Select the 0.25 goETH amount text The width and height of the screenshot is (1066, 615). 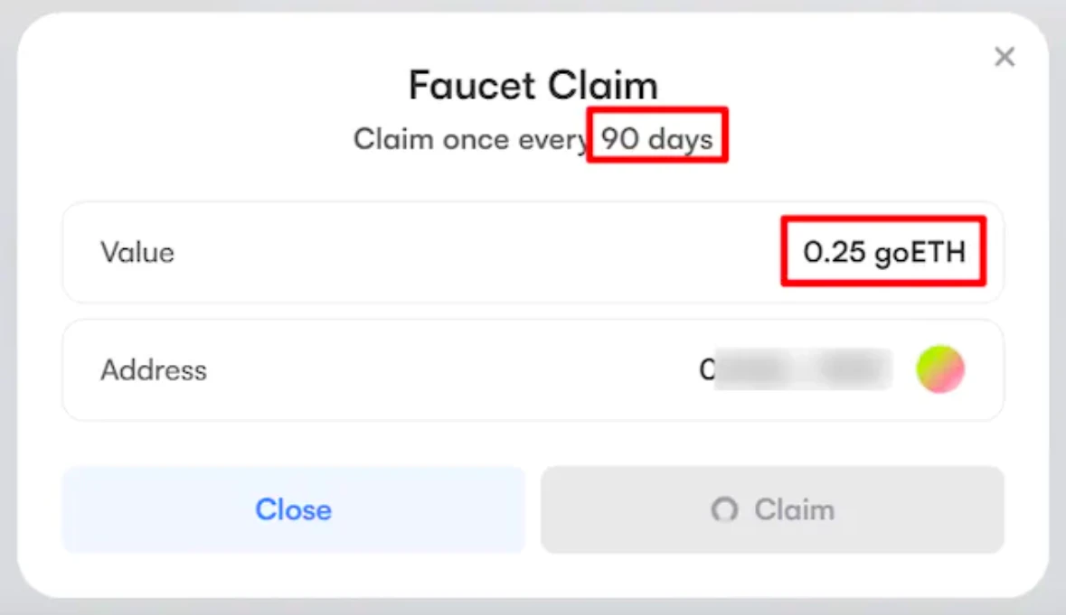(883, 252)
